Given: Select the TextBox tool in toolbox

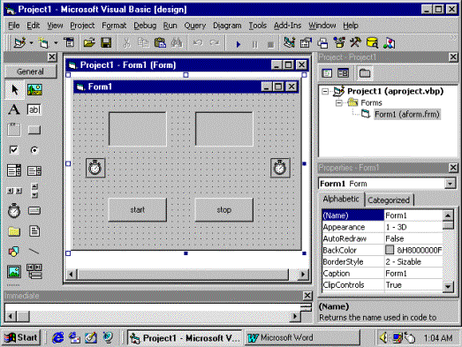Looking at the screenshot, I should pos(34,109).
